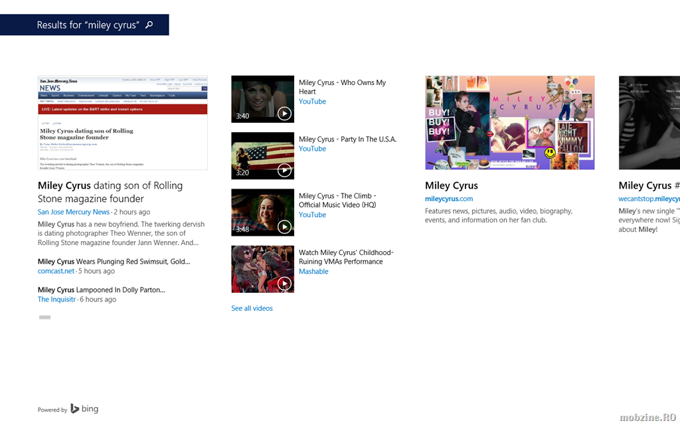This screenshot has width=680, height=425.
Task: Open the Miley Cyrus official site heading
Action: (452, 186)
